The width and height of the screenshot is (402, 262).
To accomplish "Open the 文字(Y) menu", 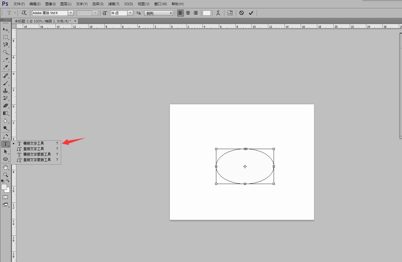I will 82,4.
